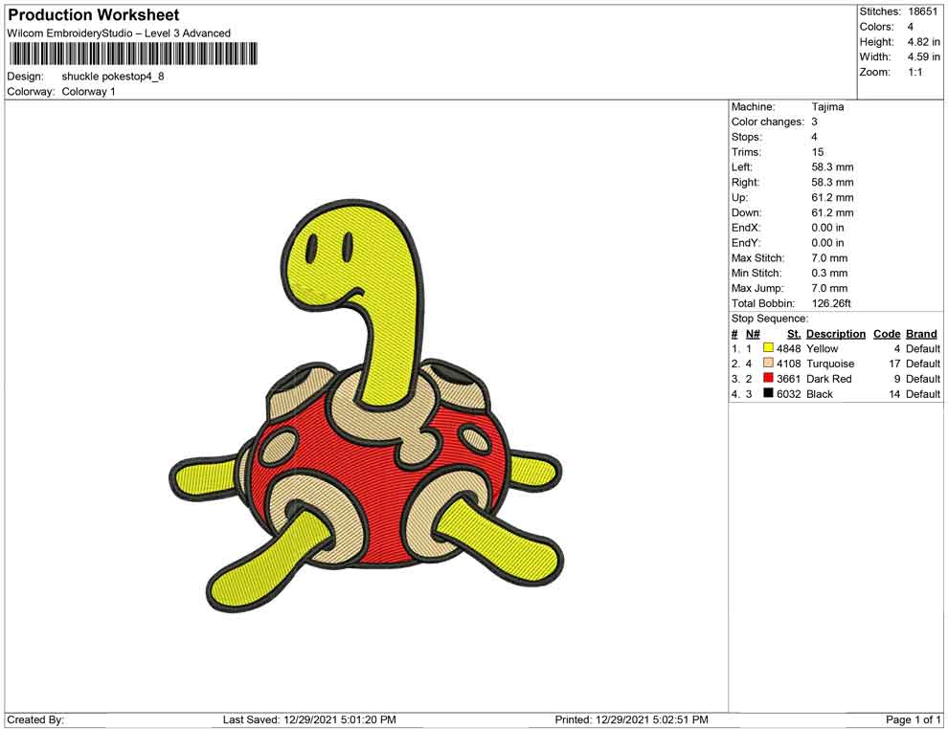The height and width of the screenshot is (729, 948).
Task: Click the 'St.' column header
Action: (x=794, y=333)
